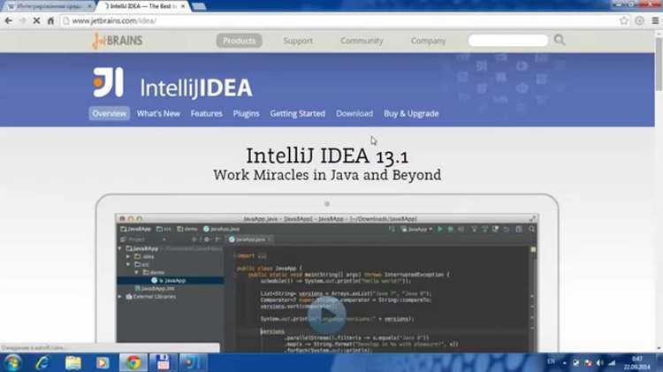Switch to Chrome in the taskbar

pos(133,362)
